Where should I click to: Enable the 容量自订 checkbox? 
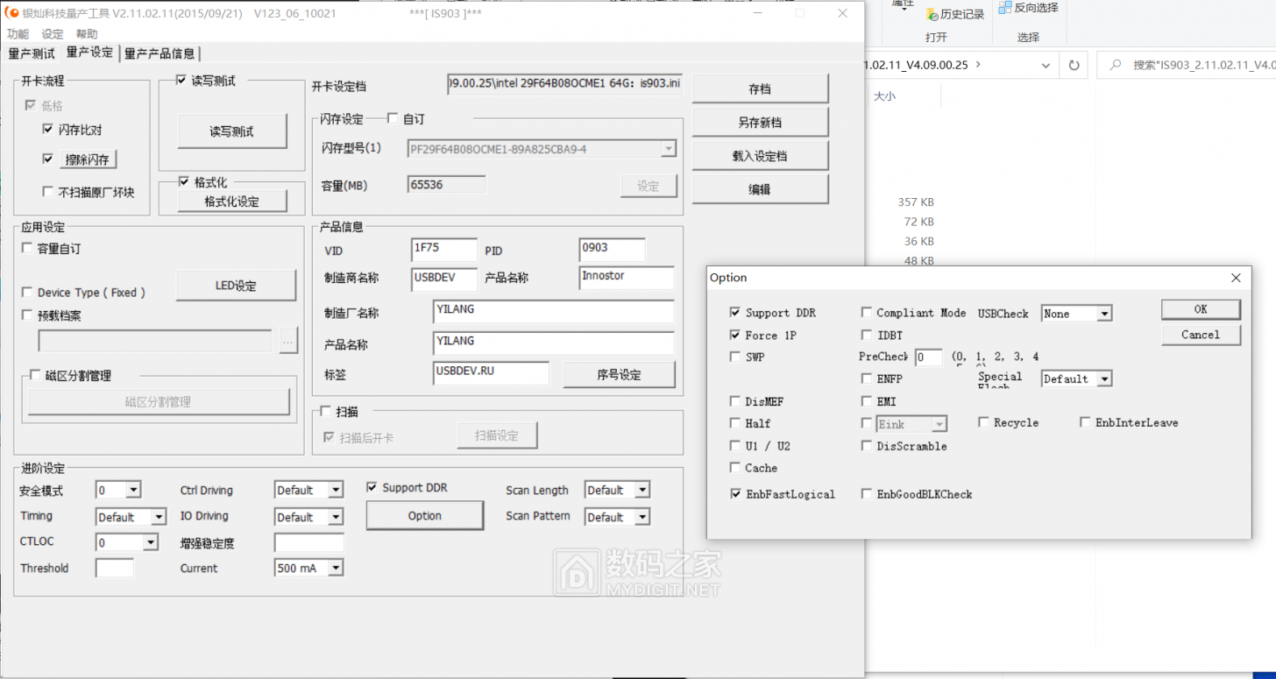tap(28, 249)
